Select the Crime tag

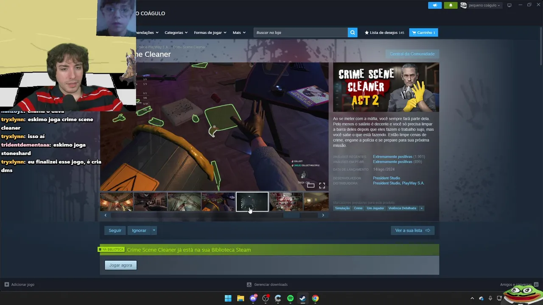(x=358, y=208)
